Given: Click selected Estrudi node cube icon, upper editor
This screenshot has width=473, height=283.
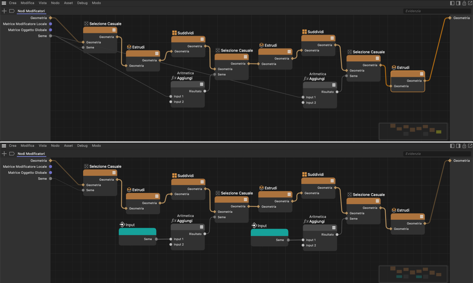Looking at the screenshot, I should tap(394, 68).
